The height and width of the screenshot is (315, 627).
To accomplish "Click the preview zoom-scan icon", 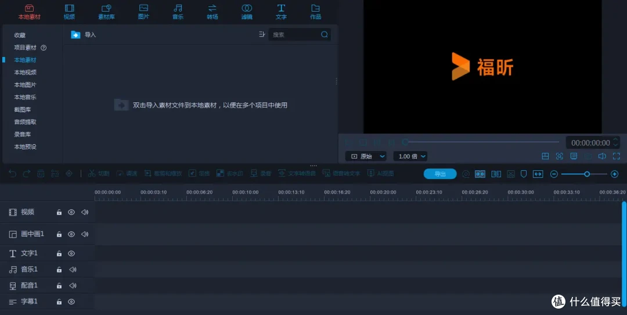I will pos(560,156).
